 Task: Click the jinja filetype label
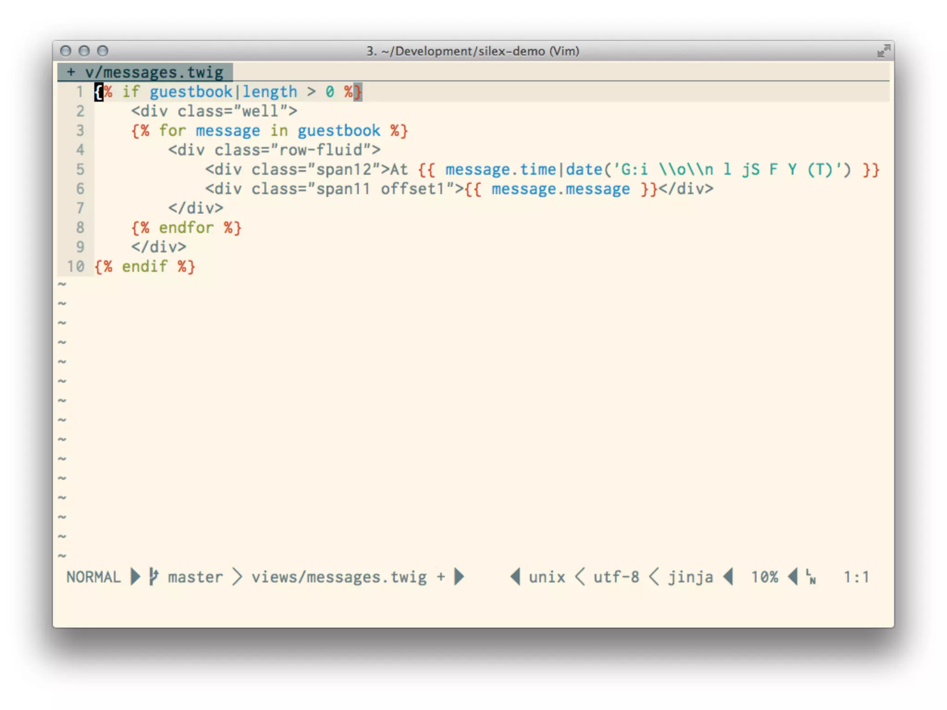tap(690, 576)
